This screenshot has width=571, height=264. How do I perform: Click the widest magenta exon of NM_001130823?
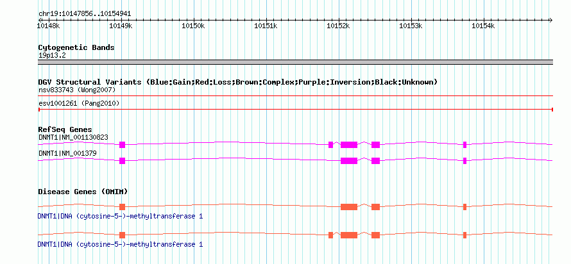(349, 145)
